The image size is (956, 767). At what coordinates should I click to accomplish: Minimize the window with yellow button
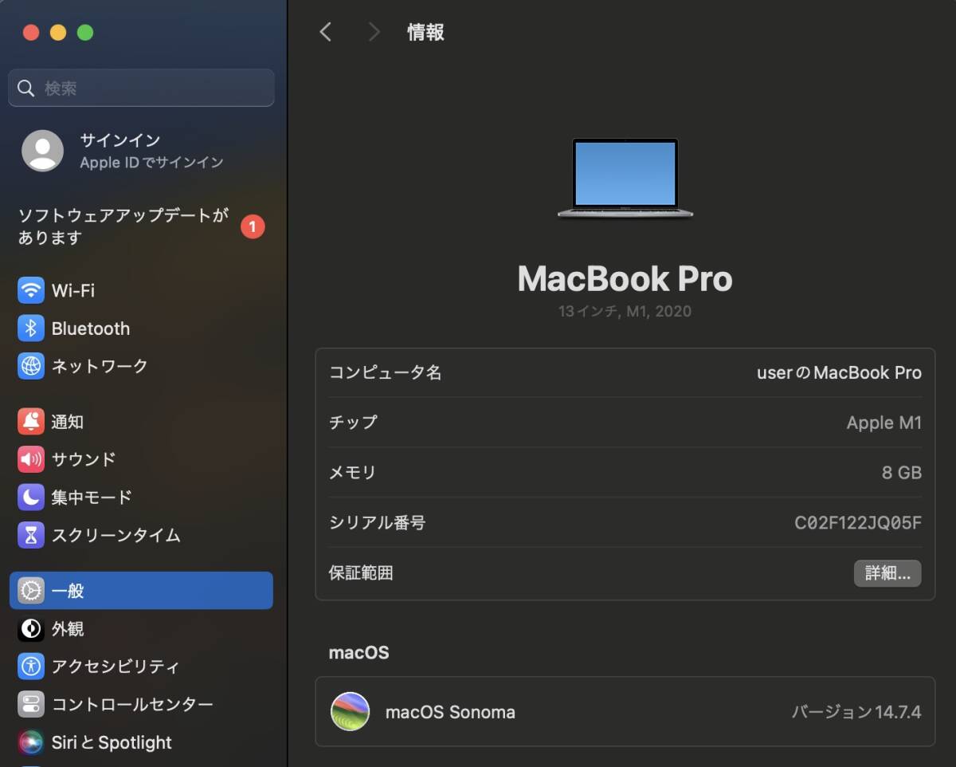pos(58,33)
